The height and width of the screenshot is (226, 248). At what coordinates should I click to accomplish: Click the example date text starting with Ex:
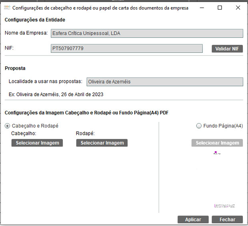pyautogui.click(x=56, y=94)
